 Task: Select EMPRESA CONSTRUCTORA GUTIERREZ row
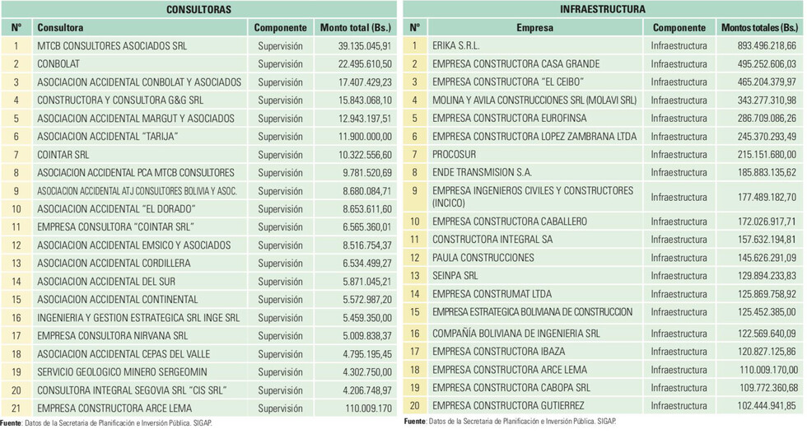[603, 406]
